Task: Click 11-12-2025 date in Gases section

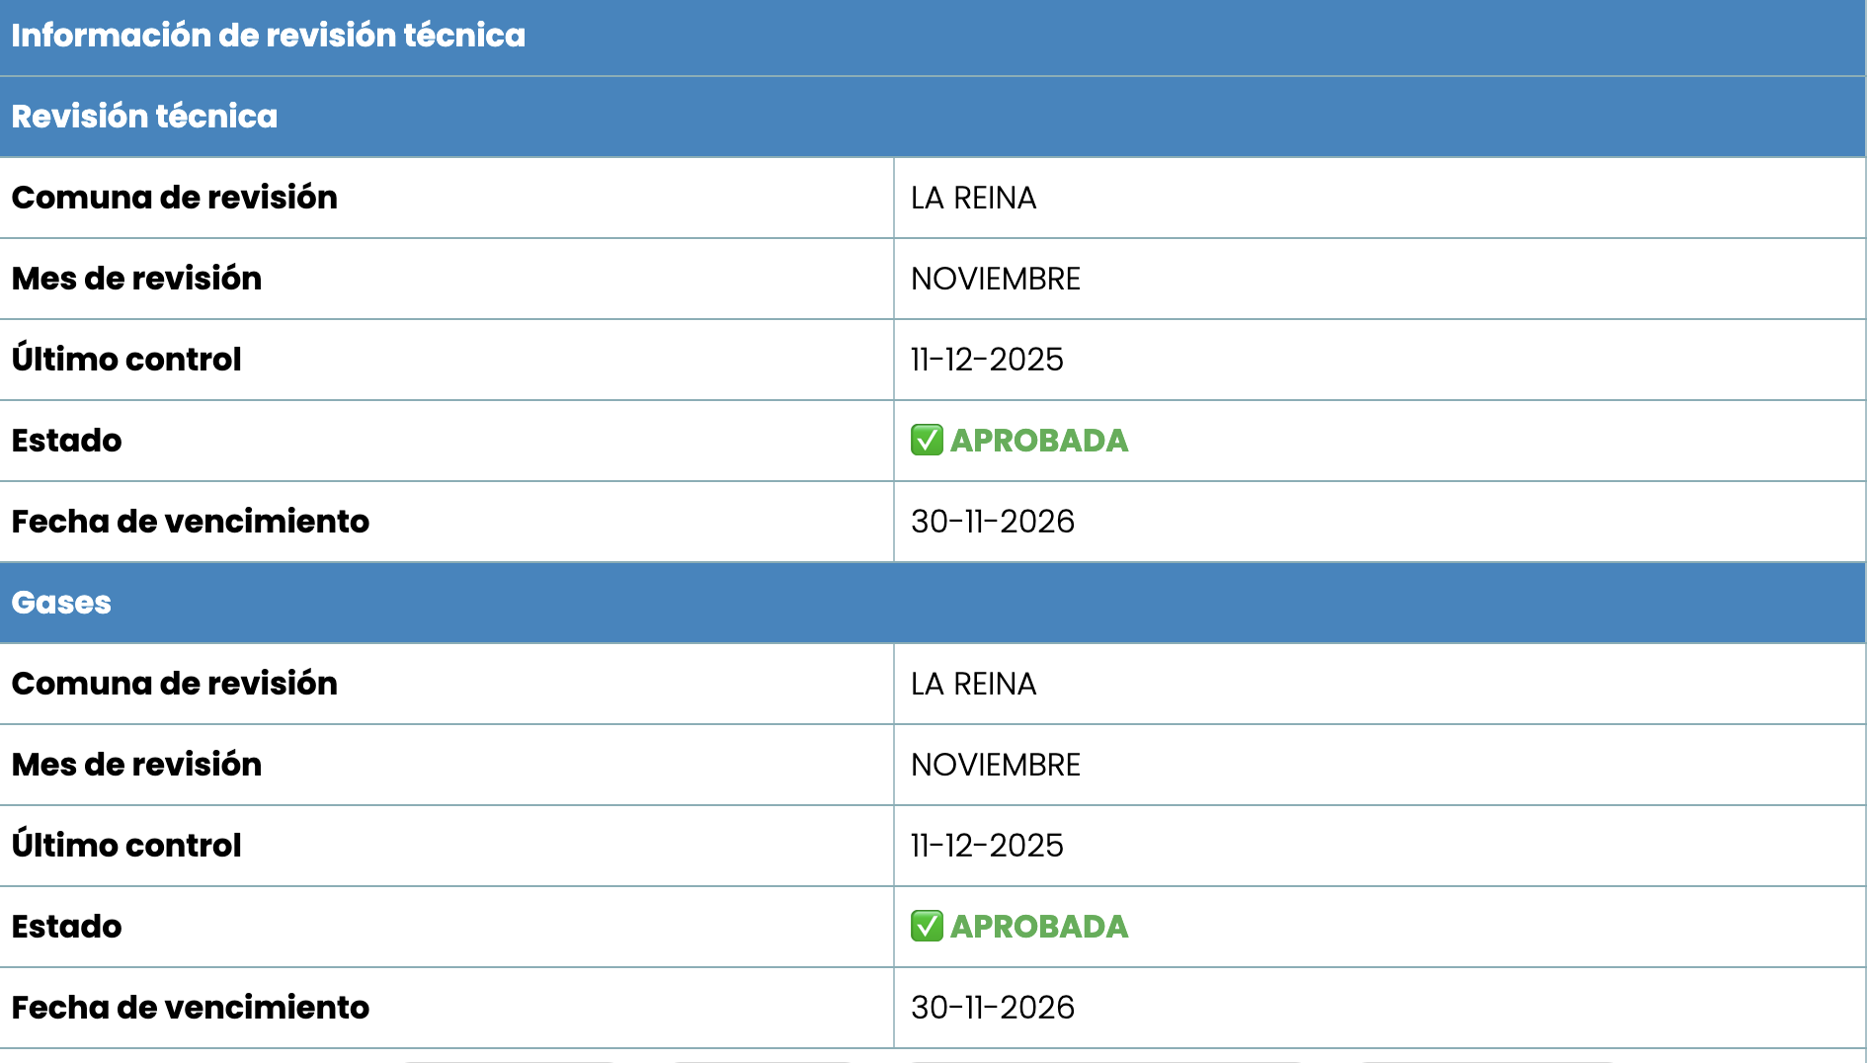Action: click(x=987, y=846)
